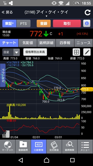Tap the Wi-Fi status icon
The width and height of the screenshot is (93, 166).
coord(61,3)
